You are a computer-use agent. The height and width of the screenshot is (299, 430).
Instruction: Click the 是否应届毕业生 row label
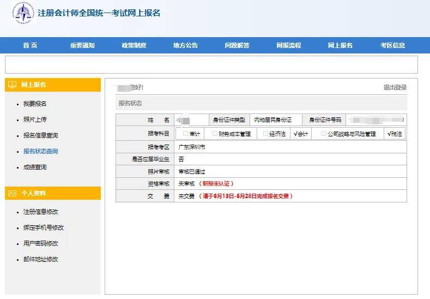click(x=150, y=159)
